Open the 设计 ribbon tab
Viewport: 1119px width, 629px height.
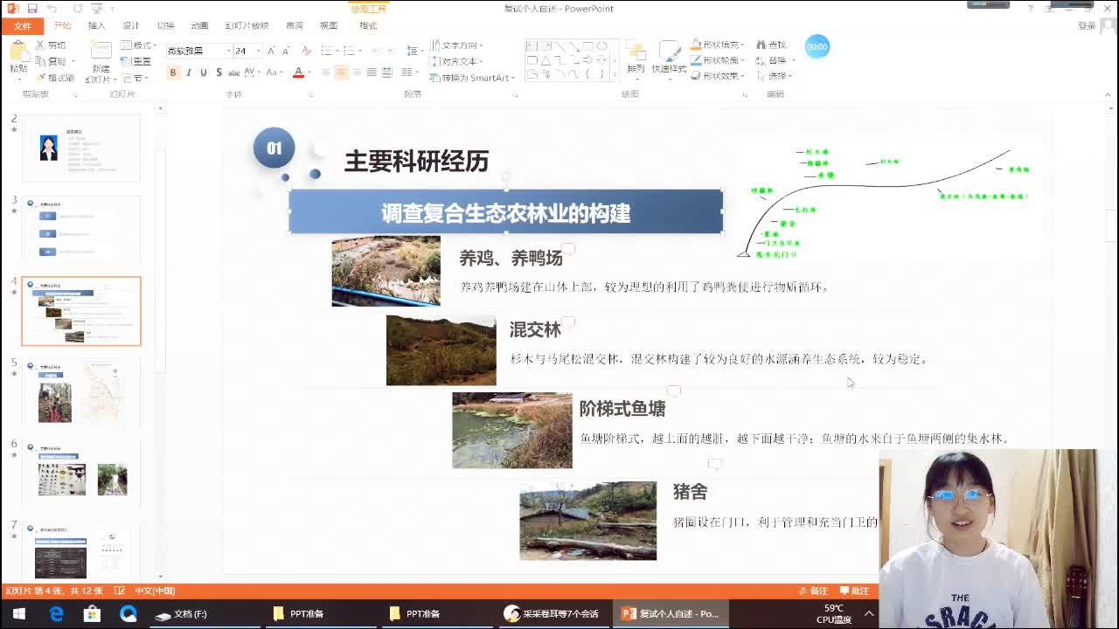[x=131, y=25]
